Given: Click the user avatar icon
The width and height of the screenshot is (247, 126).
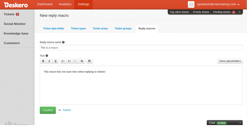Looking at the screenshot, I should [191, 4].
